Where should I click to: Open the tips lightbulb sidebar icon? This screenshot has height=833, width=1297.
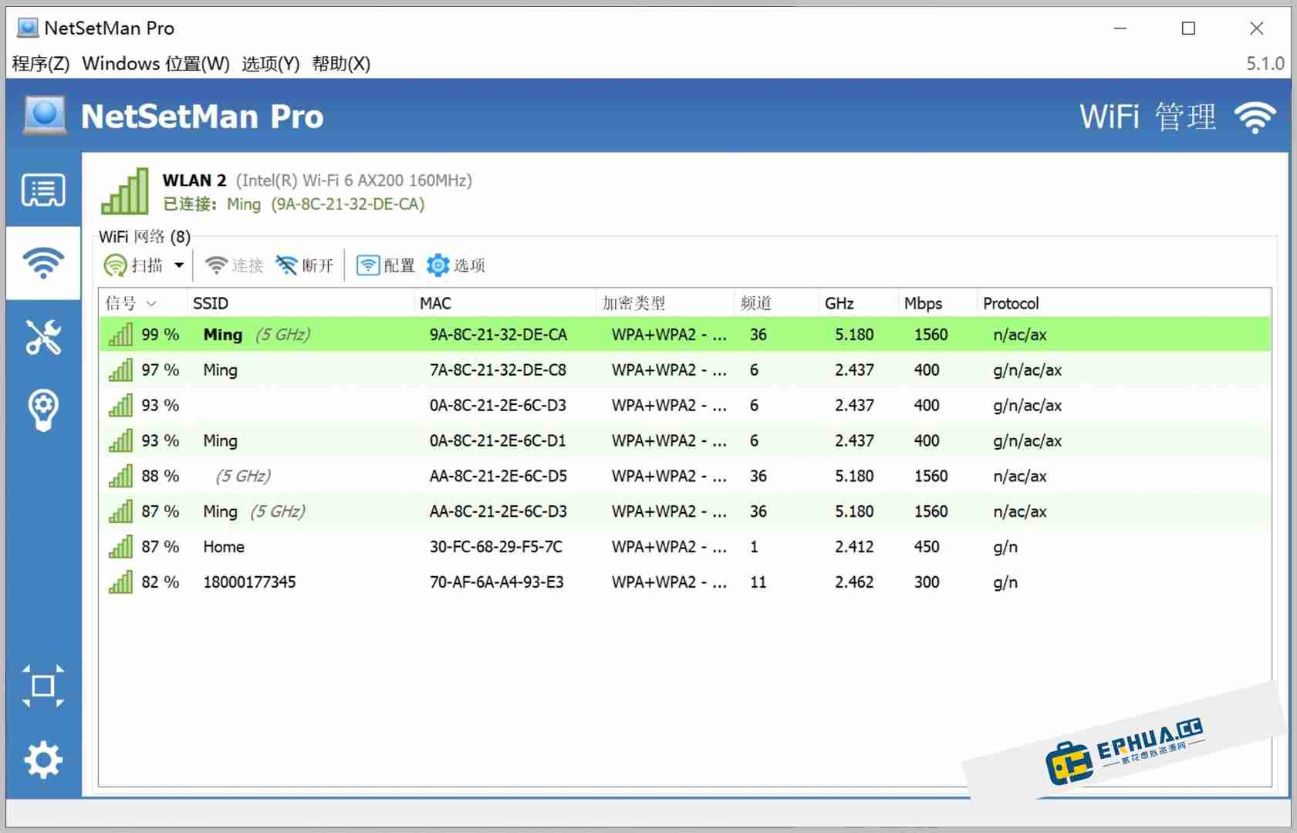(43, 410)
